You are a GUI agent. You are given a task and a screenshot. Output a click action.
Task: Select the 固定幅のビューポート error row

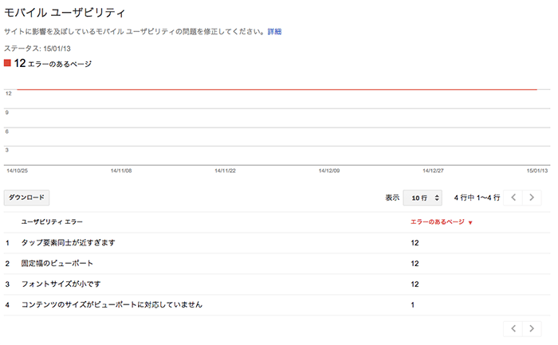[x=57, y=263]
